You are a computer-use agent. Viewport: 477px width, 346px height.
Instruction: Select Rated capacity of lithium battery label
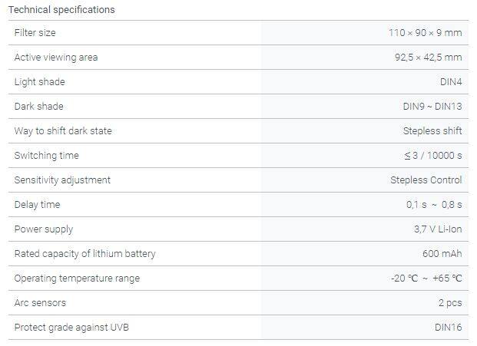coord(85,254)
